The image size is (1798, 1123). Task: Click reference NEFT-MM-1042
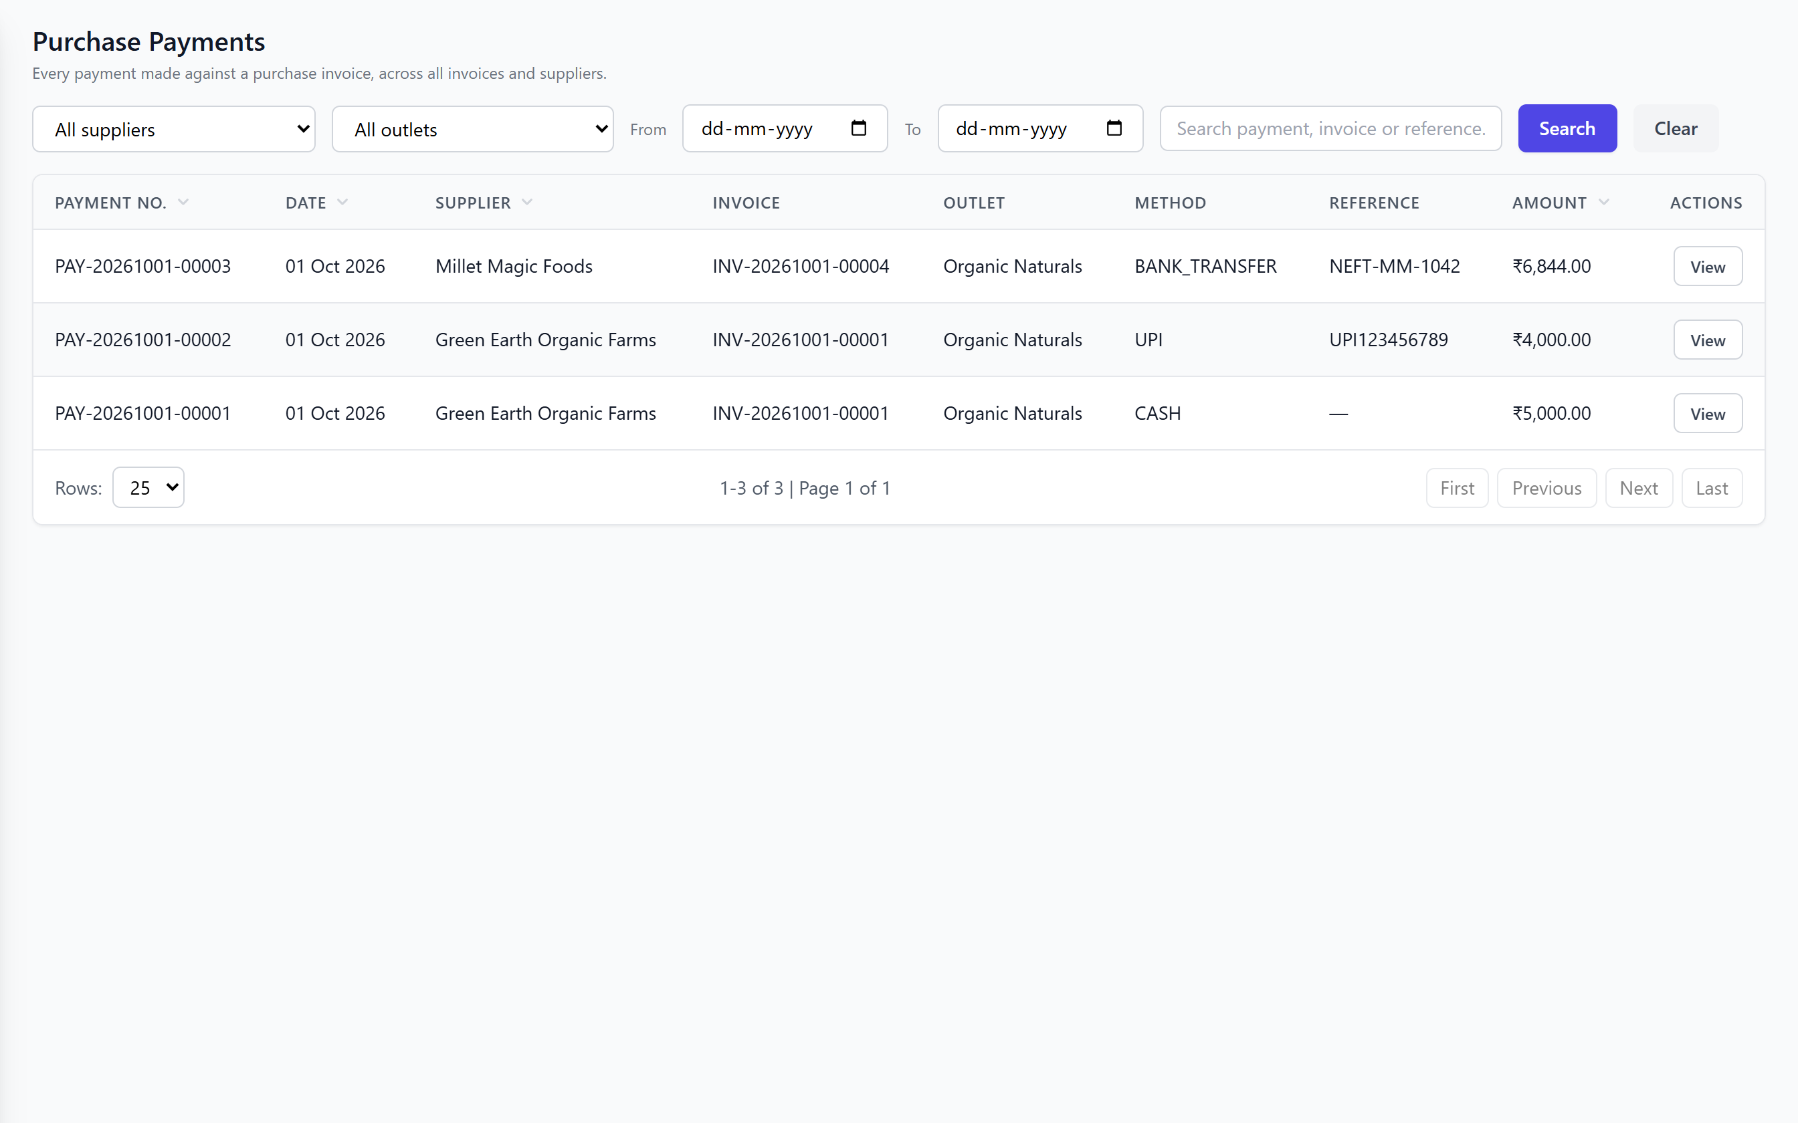[x=1395, y=266]
